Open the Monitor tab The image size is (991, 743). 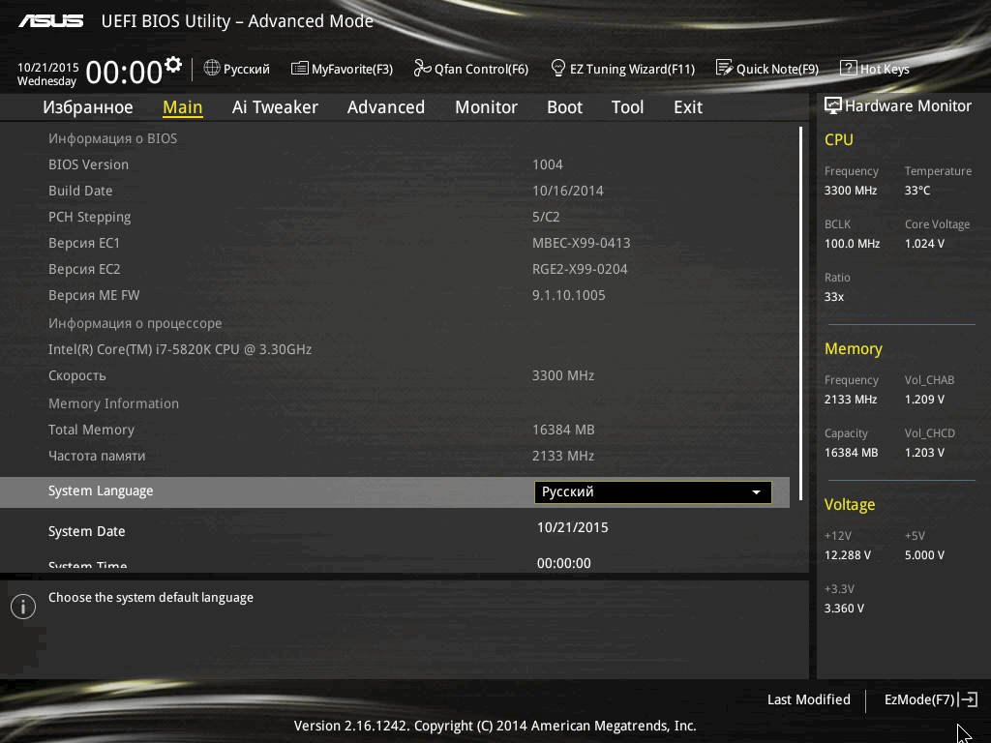click(x=486, y=107)
